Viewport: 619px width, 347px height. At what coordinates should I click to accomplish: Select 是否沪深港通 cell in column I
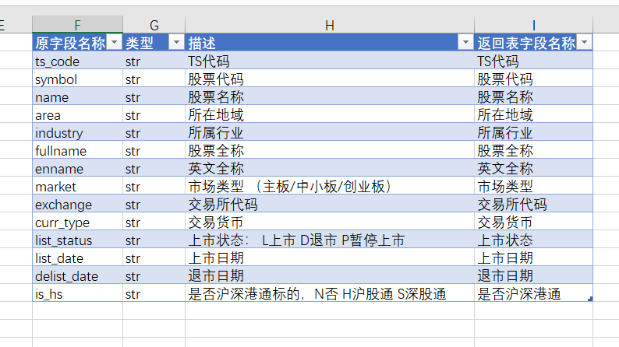533,294
